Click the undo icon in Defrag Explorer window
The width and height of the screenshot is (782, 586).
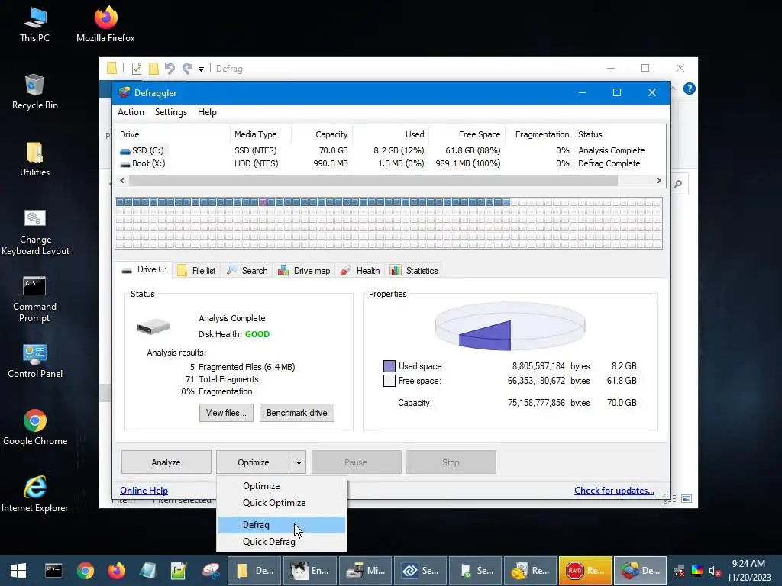coord(170,68)
